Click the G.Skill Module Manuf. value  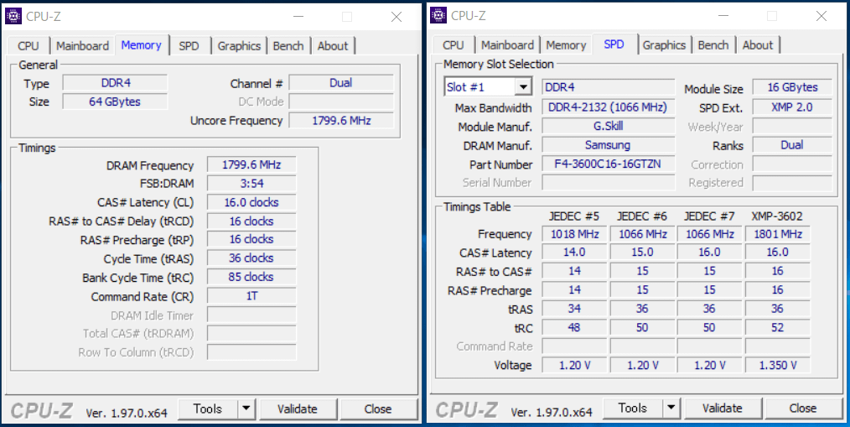[x=609, y=127]
